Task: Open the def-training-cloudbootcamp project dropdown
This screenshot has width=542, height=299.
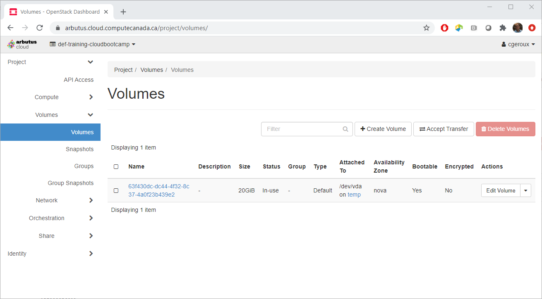Action: (93, 44)
